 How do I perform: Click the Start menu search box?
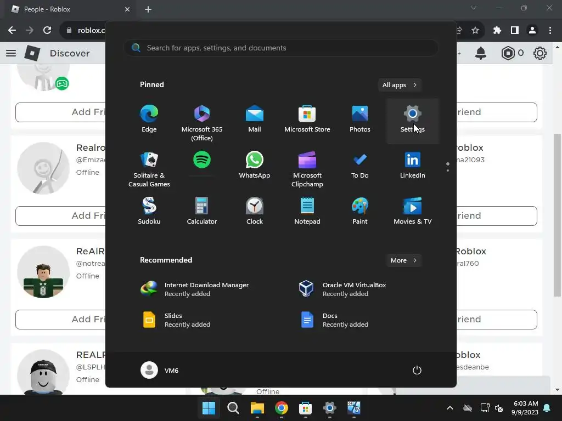(x=281, y=48)
